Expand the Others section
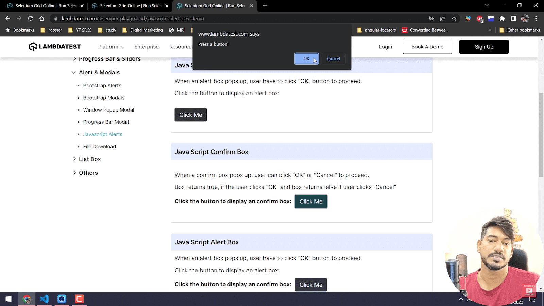The height and width of the screenshot is (306, 544). 85,173
